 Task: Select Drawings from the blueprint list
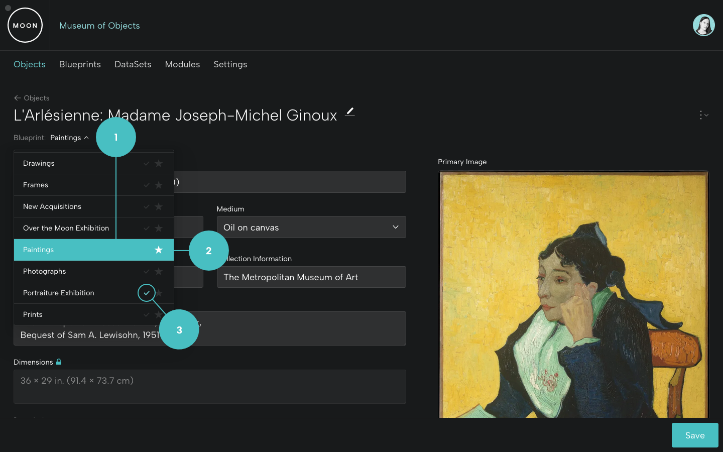point(94,163)
